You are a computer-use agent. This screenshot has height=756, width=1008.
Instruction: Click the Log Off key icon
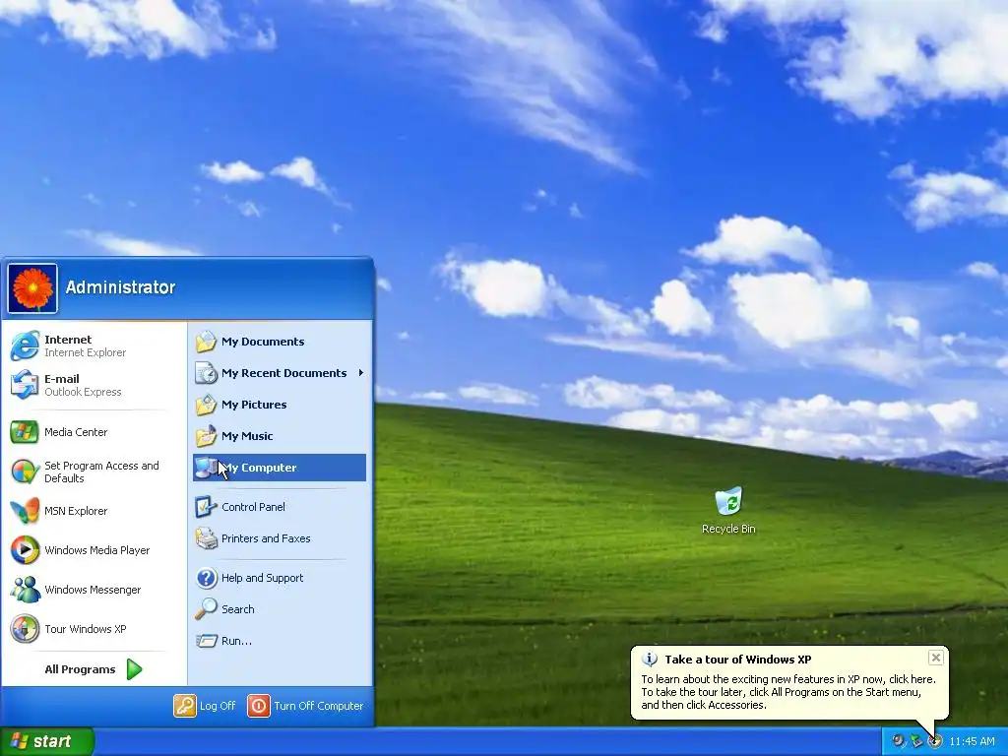point(185,705)
